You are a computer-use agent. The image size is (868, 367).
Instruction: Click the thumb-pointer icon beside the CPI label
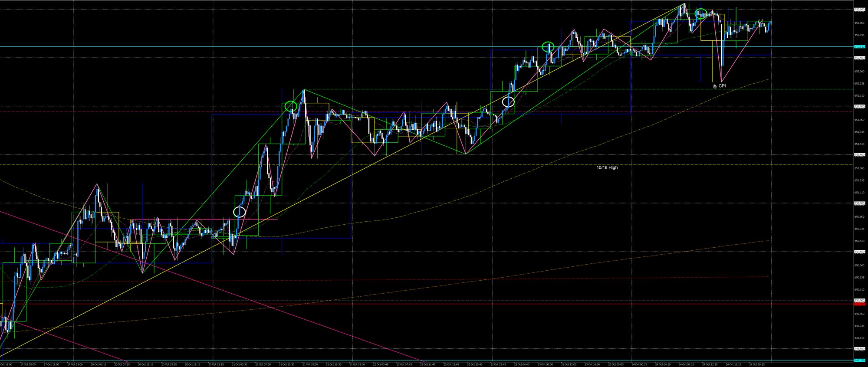[715, 86]
